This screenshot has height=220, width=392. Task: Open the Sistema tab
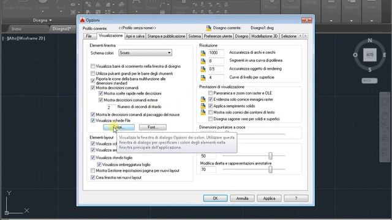click(x=195, y=36)
